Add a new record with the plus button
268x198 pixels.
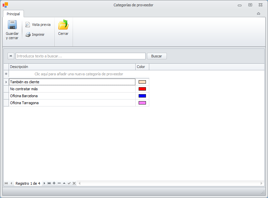(54, 183)
